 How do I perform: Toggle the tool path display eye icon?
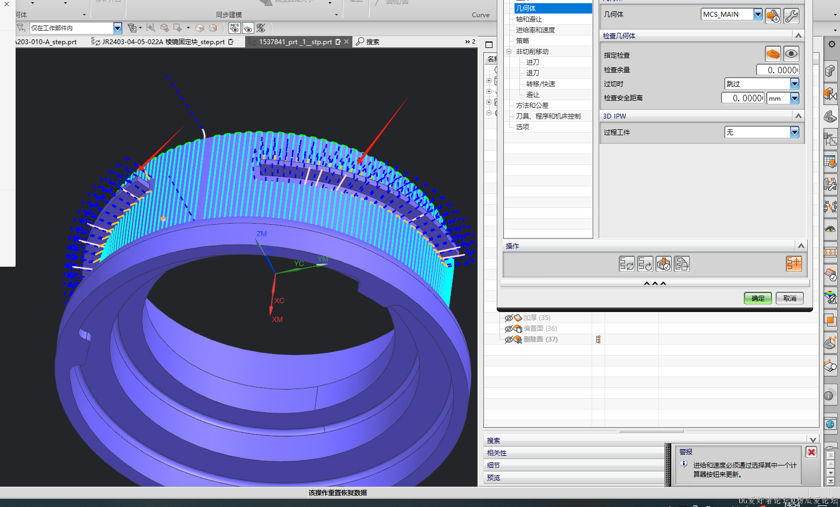[248, 27]
